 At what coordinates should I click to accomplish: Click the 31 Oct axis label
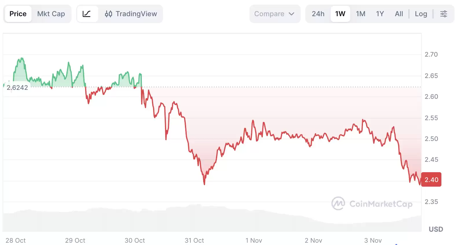[x=194, y=240]
